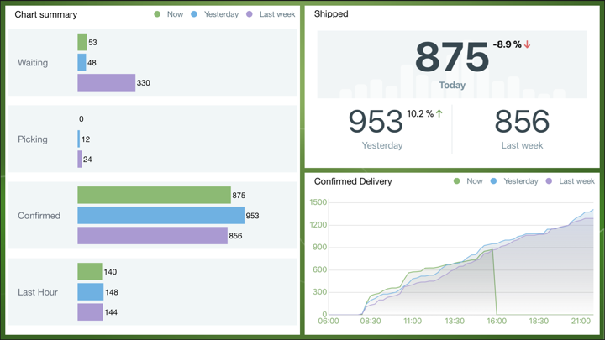Click the Confirmed Delivery panel title
The width and height of the screenshot is (605, 340).
(353, 181)
